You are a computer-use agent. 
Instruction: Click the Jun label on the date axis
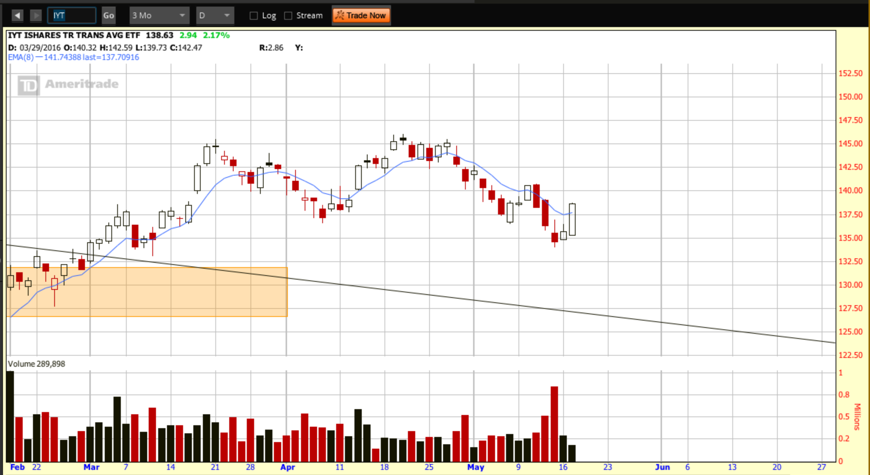coord(662,467)
